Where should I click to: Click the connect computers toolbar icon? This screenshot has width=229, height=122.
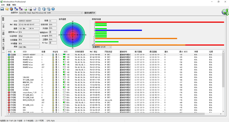click(16, 9)
